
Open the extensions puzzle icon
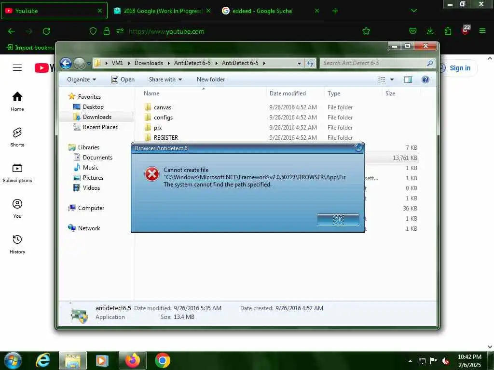coord(448,31)
